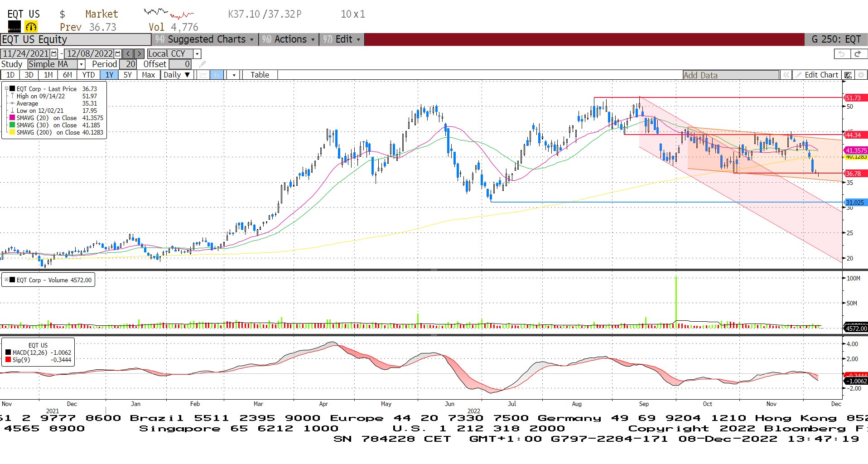Select the 5Y range tab
This screenshot has width=868, height=464.
pyautogui.click(x=128, y=75)
